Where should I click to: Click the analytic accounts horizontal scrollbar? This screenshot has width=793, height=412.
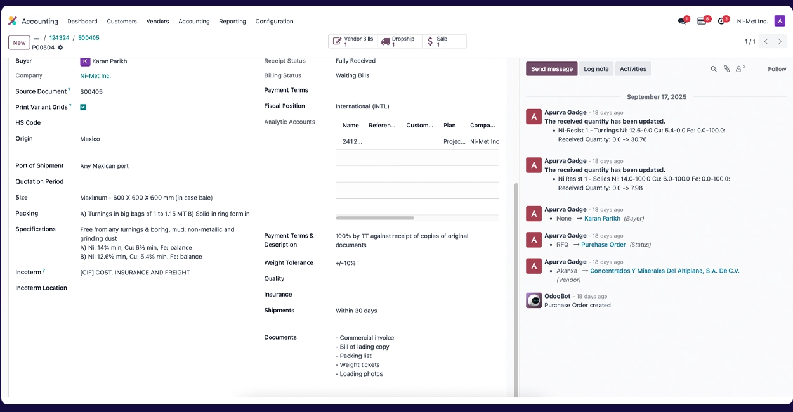375,218
